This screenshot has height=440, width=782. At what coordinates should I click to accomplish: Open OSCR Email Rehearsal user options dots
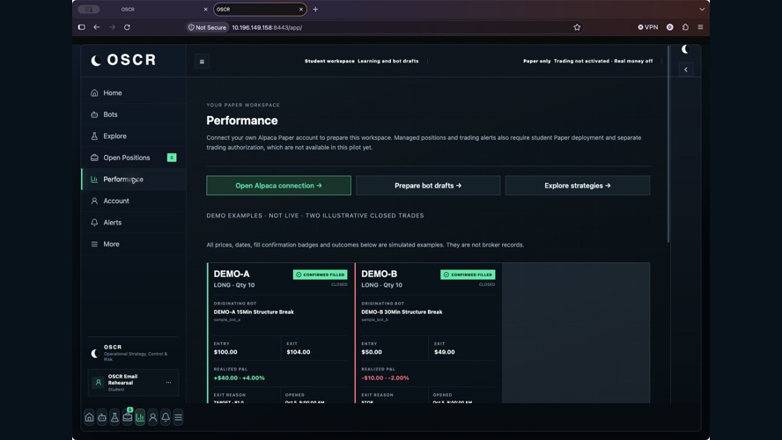click(168, 383)
